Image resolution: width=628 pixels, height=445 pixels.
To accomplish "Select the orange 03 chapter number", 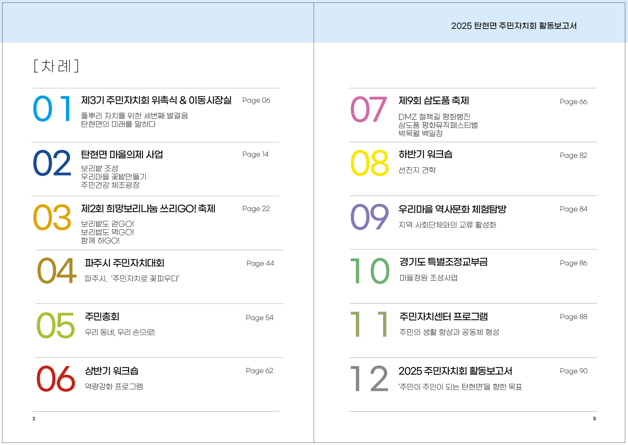I will click(52, 217).
